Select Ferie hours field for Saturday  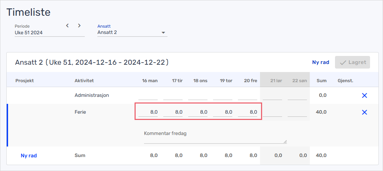(273, 112)
